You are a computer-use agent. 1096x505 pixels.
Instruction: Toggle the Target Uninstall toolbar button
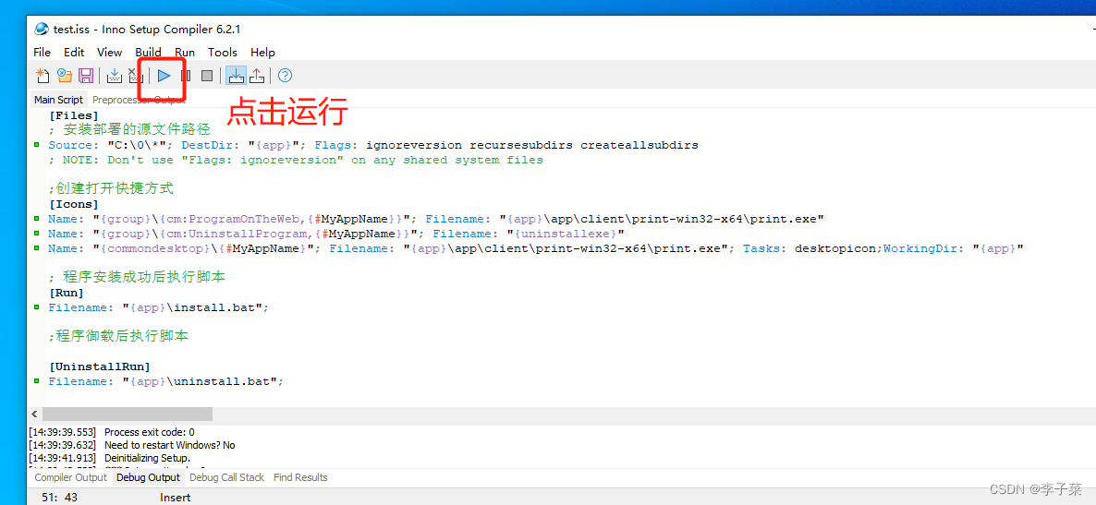pos(257,76)
